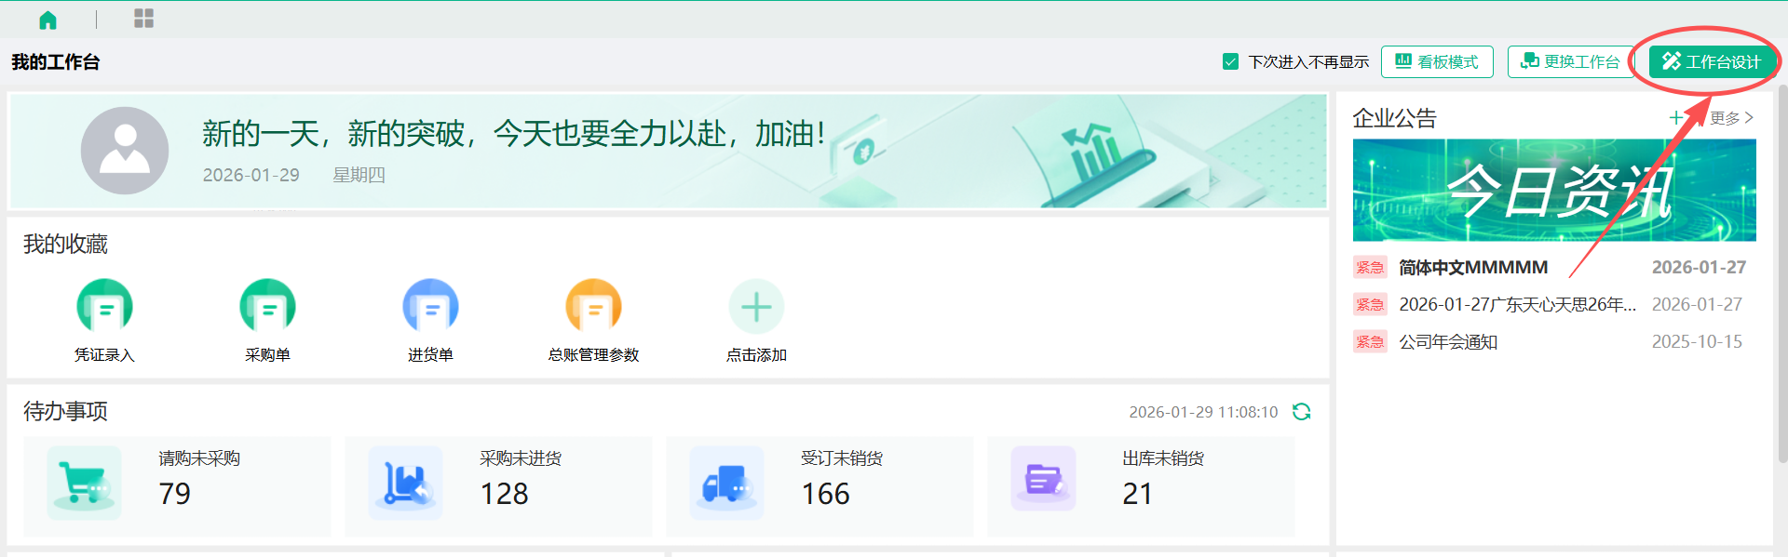The width and height of the screenshot is (1788, 557).
Task: Open the blue 进货单 favorite icon
Action: pos(430,307)
